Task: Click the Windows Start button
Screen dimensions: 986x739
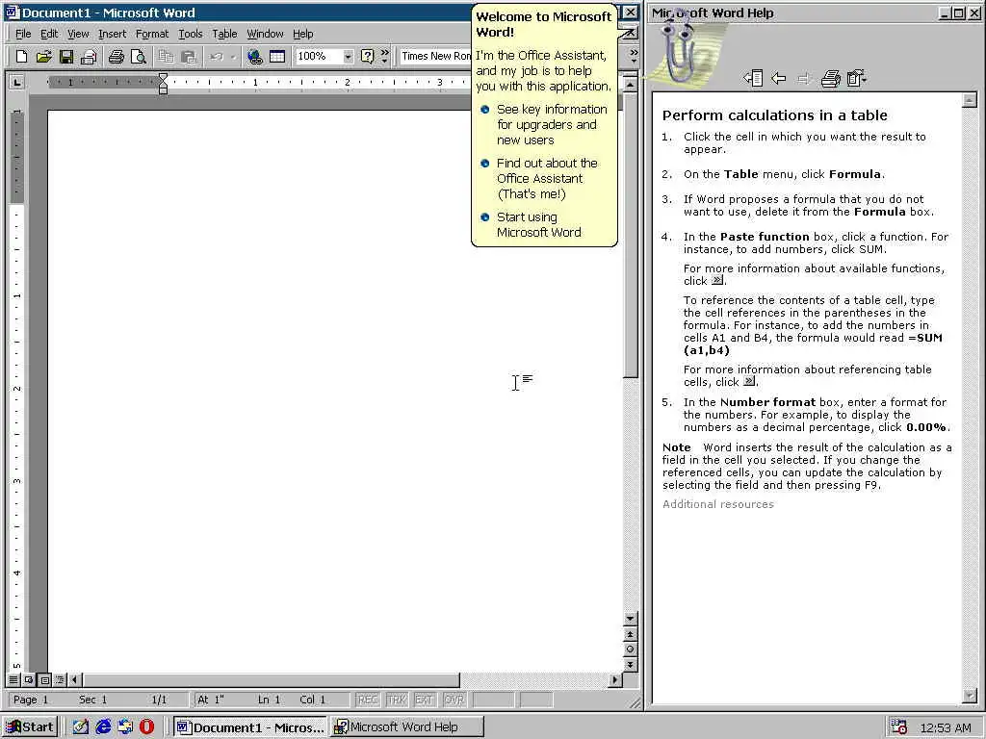Action: (30, 727)
